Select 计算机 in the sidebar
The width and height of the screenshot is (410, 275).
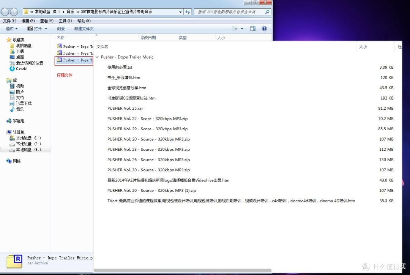(16, 132)
